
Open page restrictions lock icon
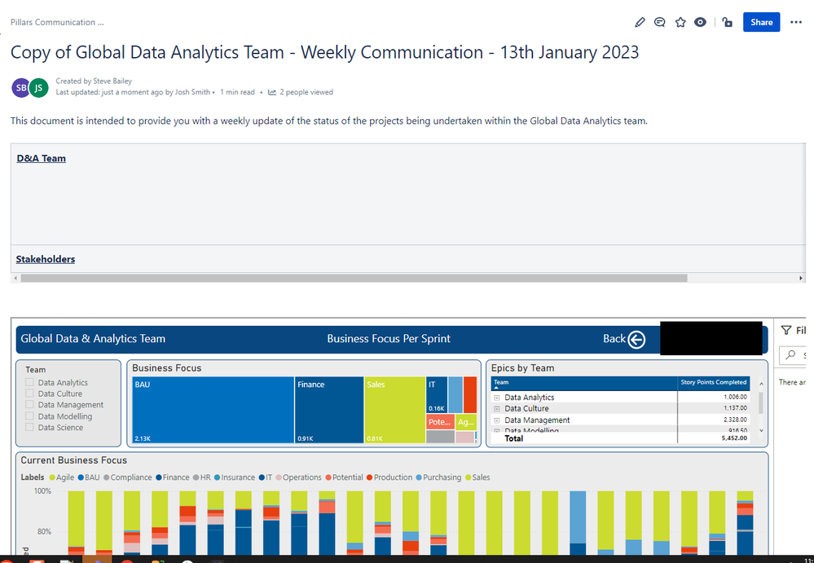(x=728, y=22)
